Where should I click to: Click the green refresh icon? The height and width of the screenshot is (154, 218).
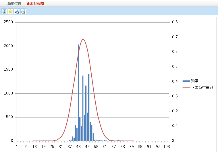click(x=4, y=11)
